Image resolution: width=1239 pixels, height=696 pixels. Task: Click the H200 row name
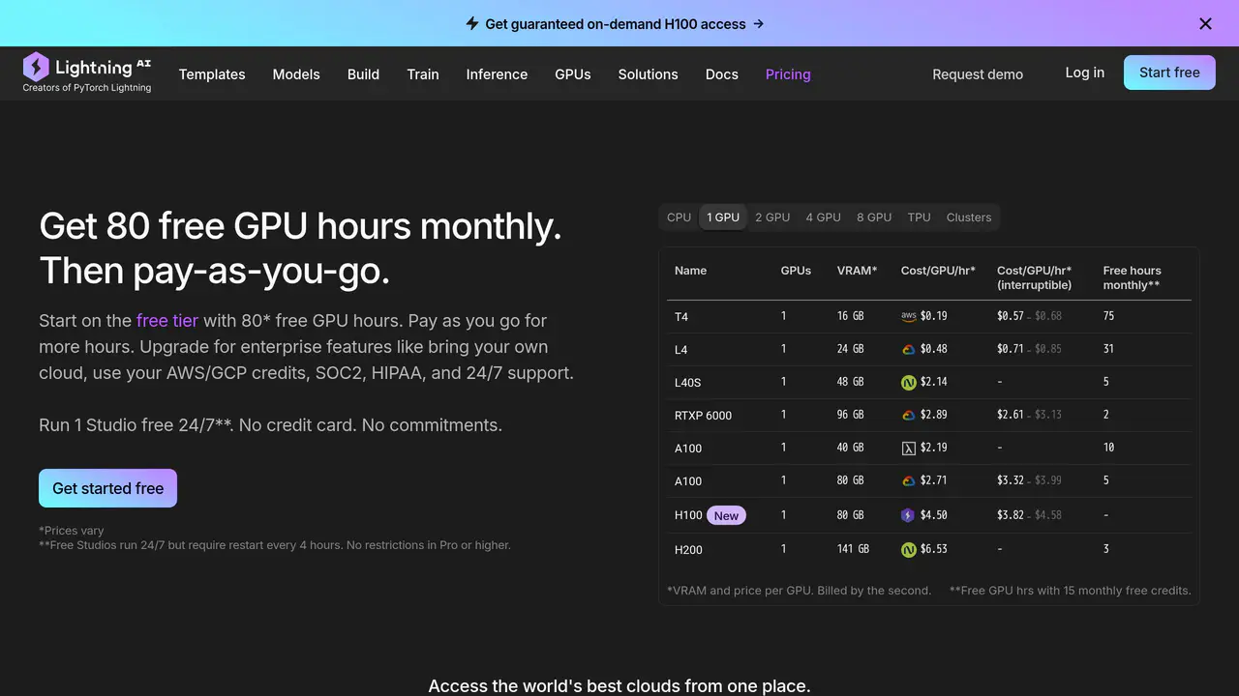tap(688, 550)
